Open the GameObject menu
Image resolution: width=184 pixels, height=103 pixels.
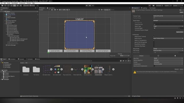(x=15, y=3)
